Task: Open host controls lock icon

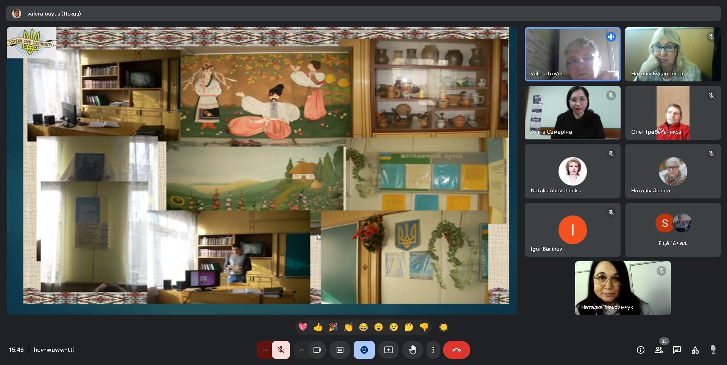Action: (713, 350)
